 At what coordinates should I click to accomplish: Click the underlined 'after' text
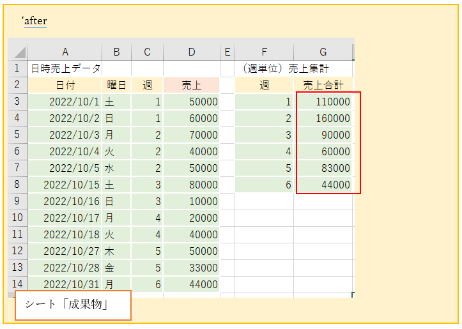[36, 21]
